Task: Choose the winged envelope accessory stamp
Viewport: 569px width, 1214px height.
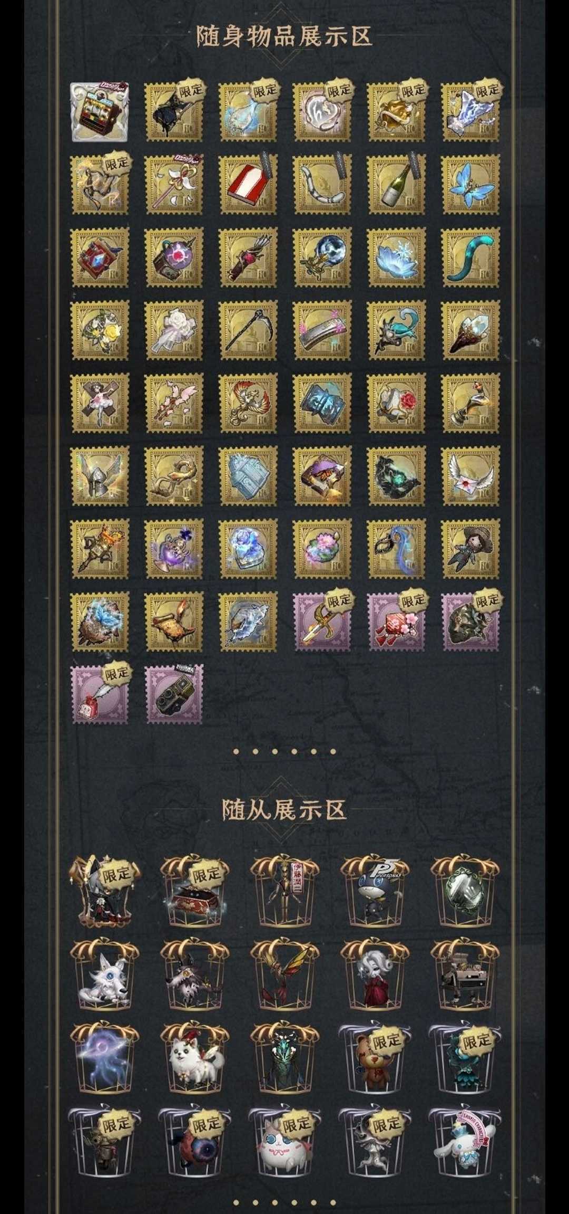Action: click(470, 476)
